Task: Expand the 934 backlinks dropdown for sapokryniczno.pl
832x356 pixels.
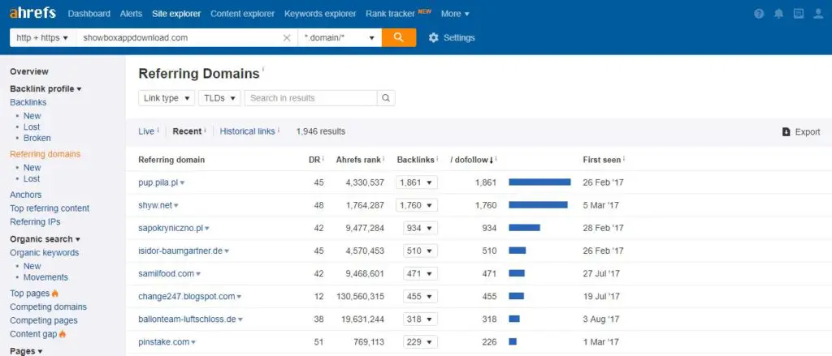Action: [420, 228]
